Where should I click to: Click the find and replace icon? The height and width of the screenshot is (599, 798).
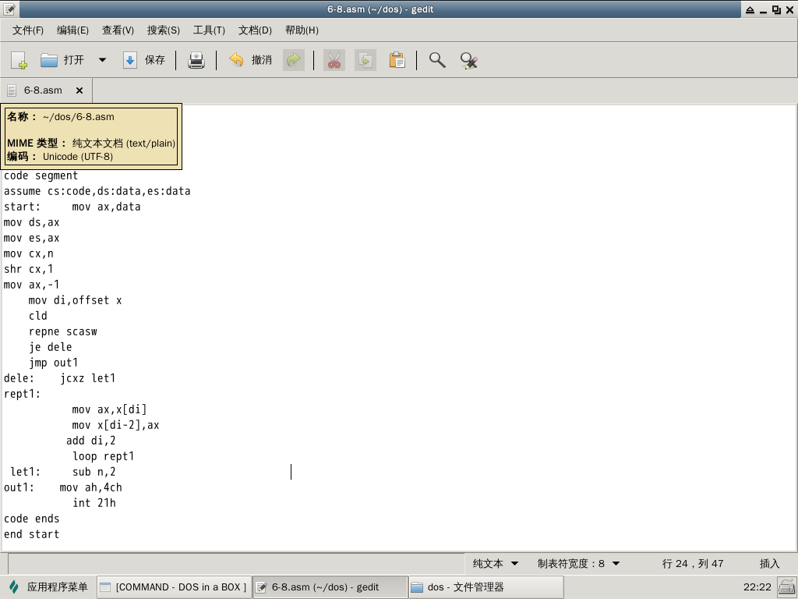pyautogui.click(x=468, y=60)
